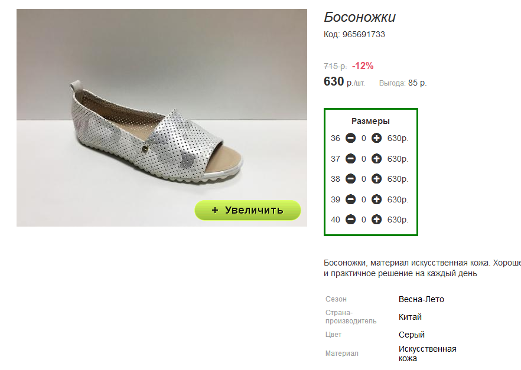This screenshot has width=521, height=370.
Task: Click the -12% discount label
Action: 363,66
